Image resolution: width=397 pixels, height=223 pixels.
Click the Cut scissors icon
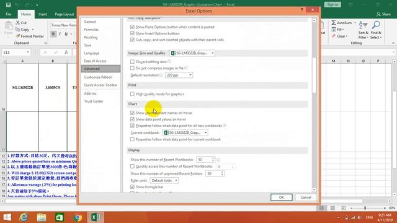pyautogui.click(x=18, y=23)
